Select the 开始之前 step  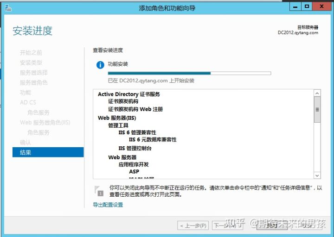click(x=31, y=52)
